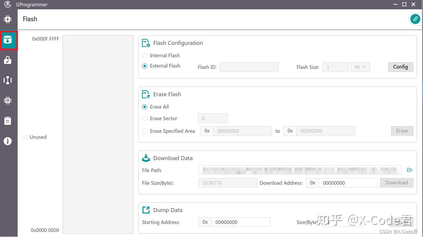Click the Erase button

tap(402, 131)
